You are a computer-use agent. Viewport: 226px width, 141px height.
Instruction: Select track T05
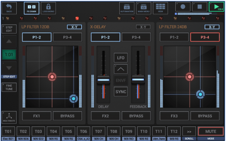pyautogui.click(x=68, y=131)
